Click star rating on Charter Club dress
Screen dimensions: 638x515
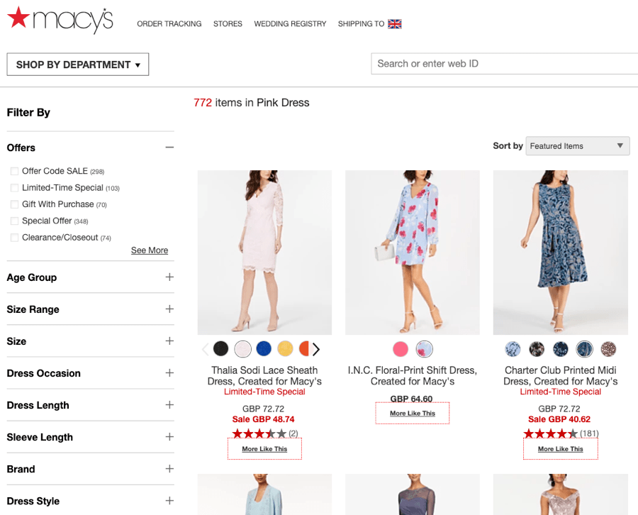click(x=551, y=433)
